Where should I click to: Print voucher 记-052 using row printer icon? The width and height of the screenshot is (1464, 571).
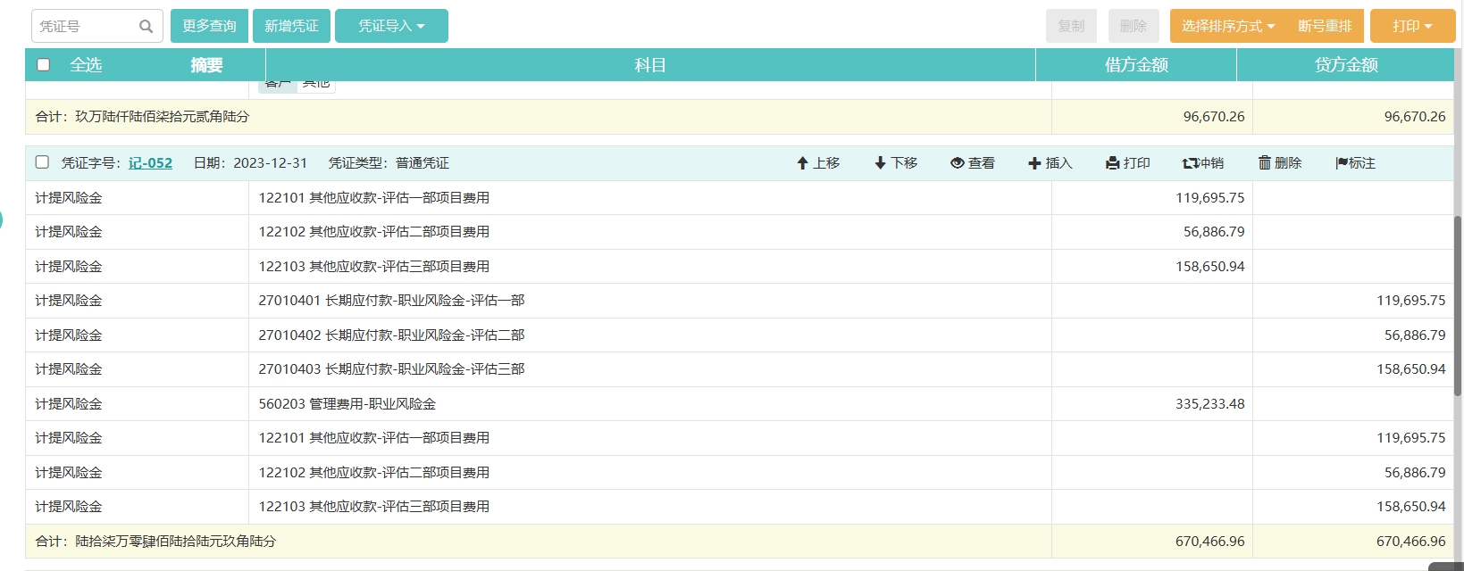1112,163
